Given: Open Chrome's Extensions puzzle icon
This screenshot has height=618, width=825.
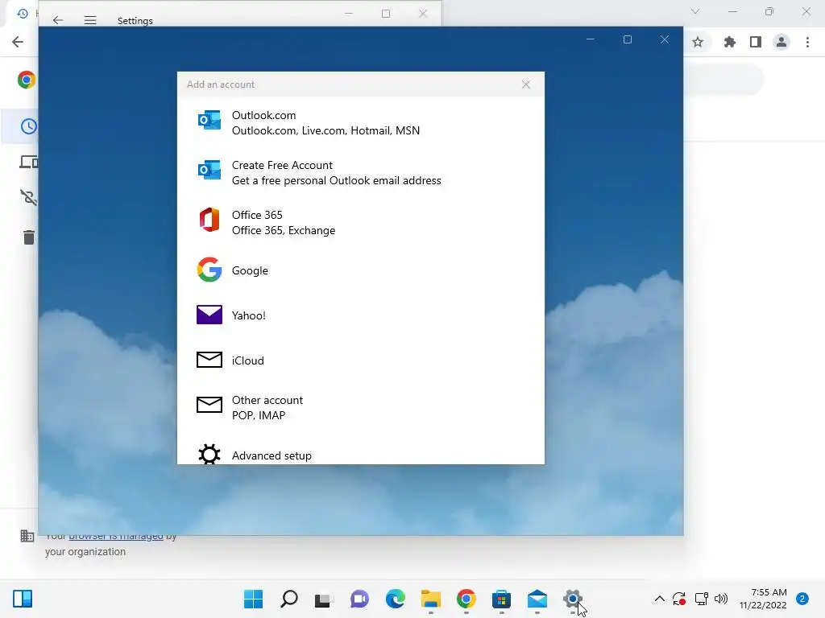Looking at the screenshot, I should click(729, 42).
